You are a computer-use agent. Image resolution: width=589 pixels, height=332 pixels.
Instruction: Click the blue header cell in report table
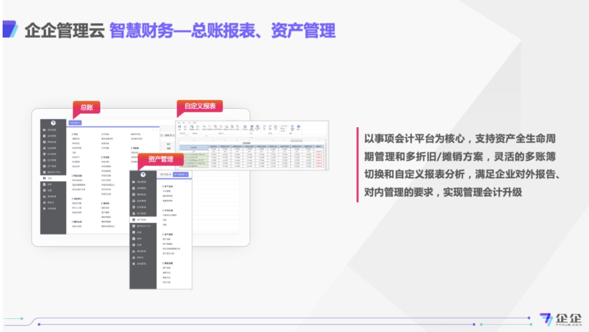[x=194, y=147]
